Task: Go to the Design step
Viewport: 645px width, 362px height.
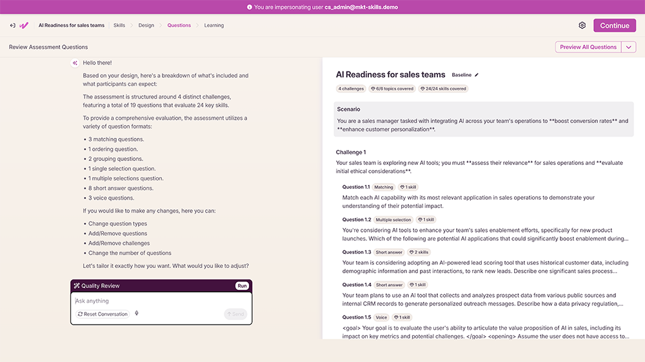Action: 146,26
